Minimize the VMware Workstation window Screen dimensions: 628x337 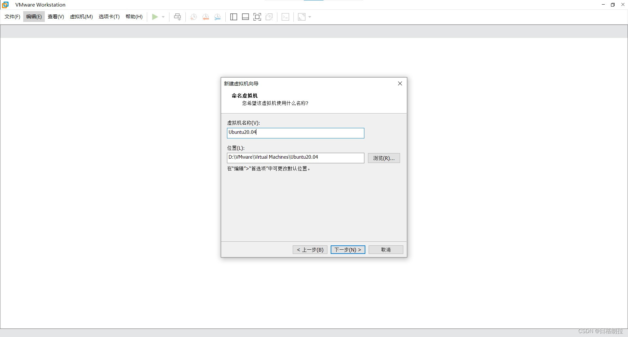point(603,5)
